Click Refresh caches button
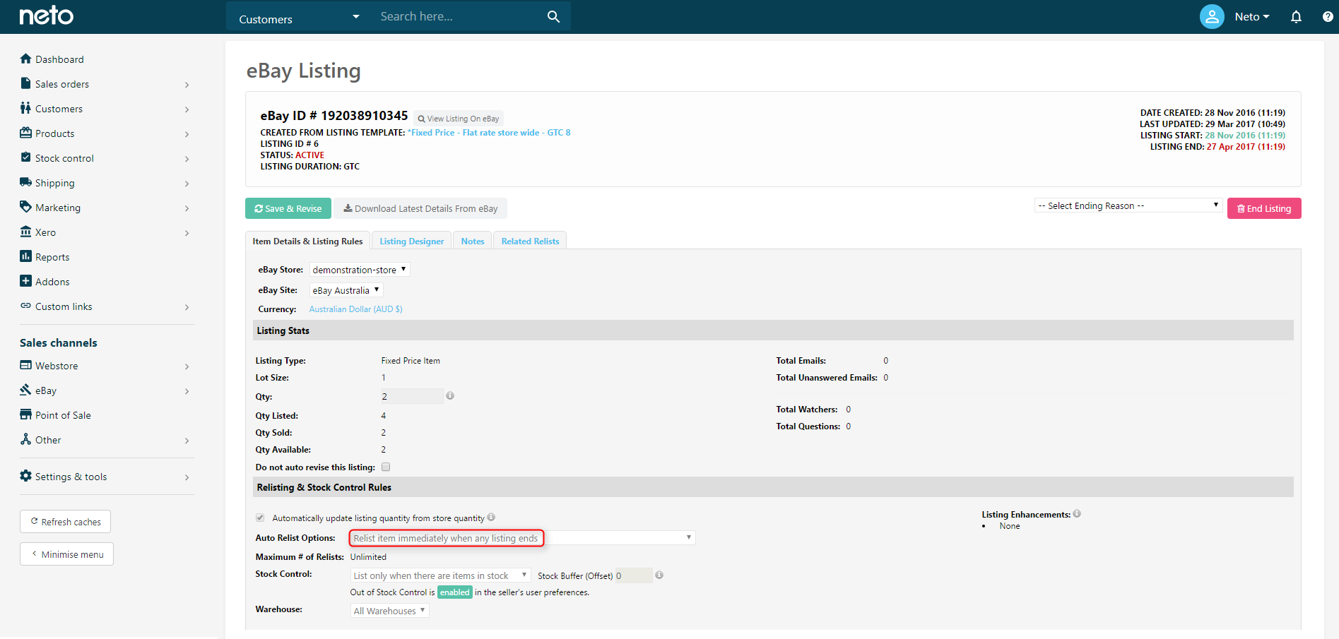 pos(65,522)
